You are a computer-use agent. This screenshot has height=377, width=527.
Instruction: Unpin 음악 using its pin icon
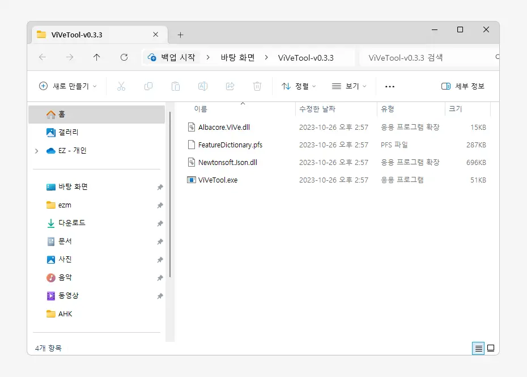coord(160,278)
